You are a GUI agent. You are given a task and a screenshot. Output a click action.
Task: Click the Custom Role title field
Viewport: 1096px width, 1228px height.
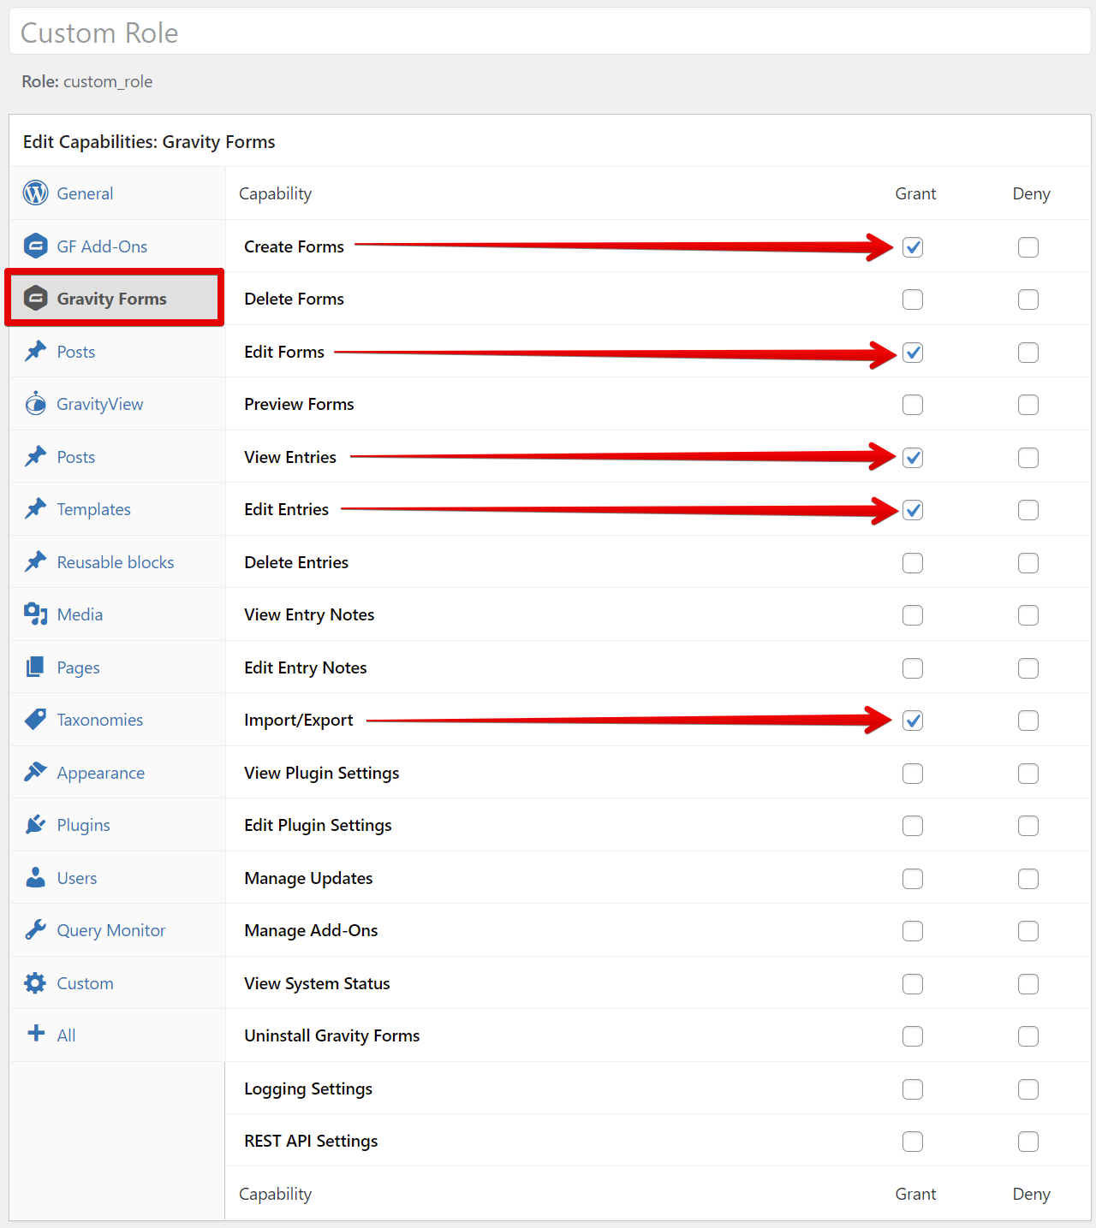pyautogui.click(x=550, y=33)
